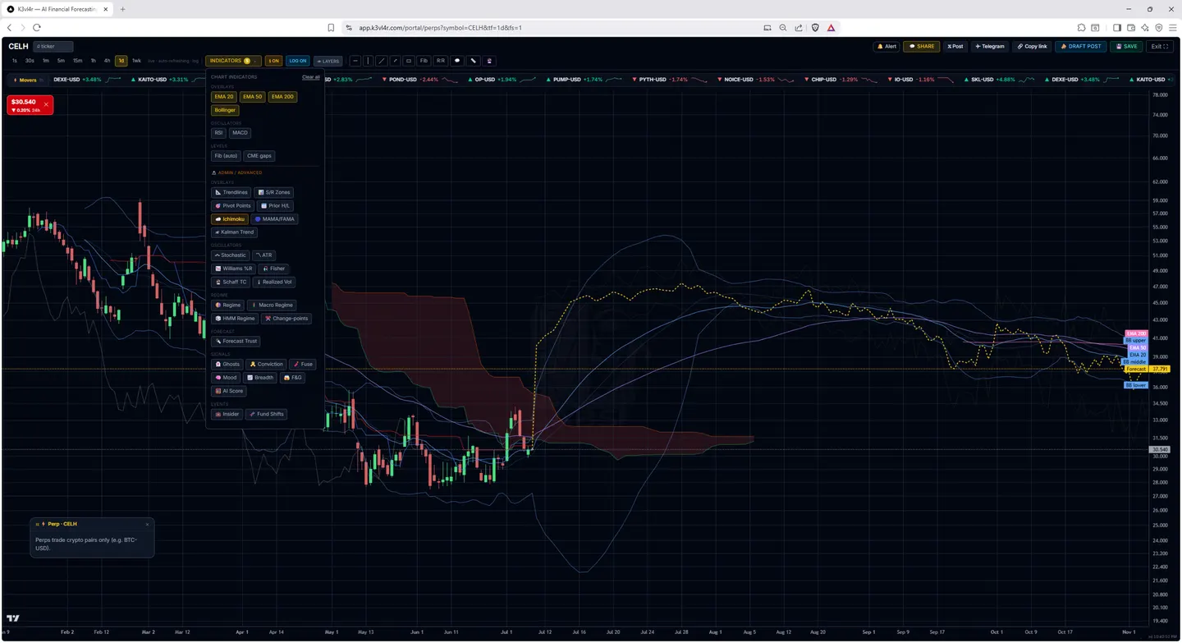Disable the Bollinger overlay

(225, 110)
